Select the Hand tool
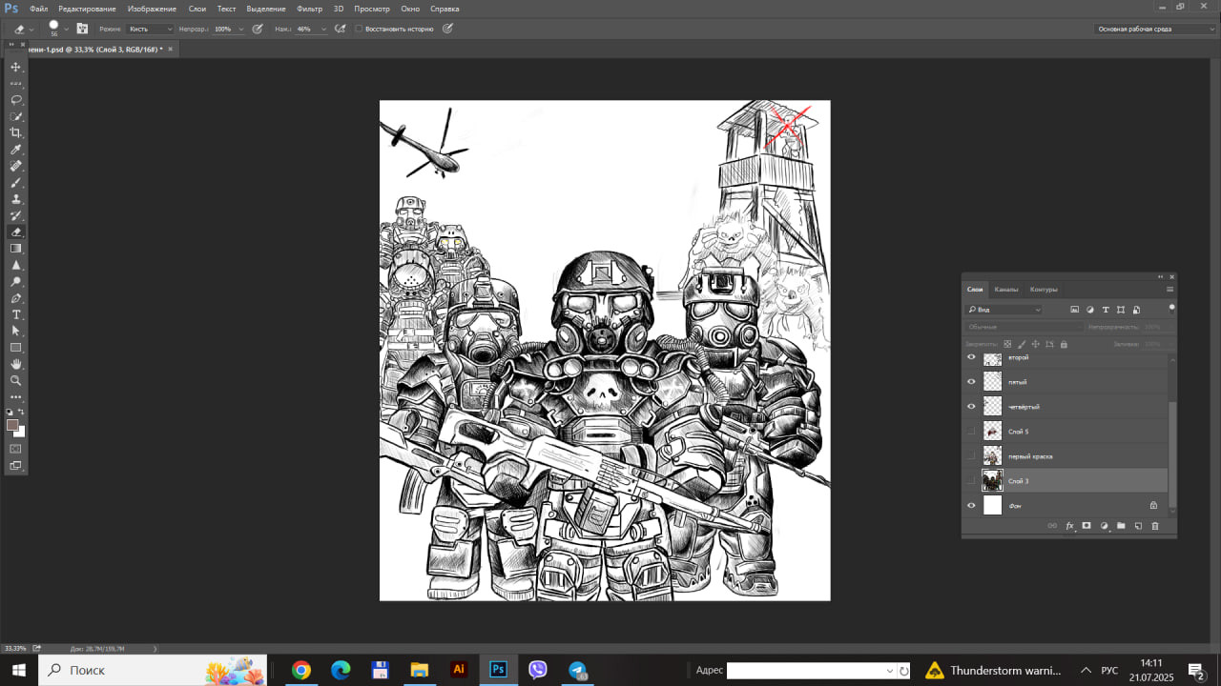This screenshot has height=686, width=1221. tap(16, 364)
